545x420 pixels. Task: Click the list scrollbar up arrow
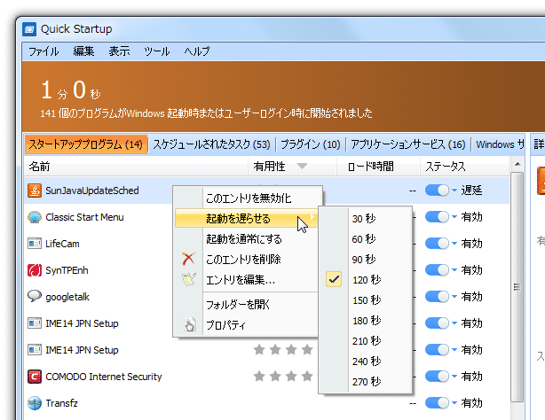click(x=517, y=164)
